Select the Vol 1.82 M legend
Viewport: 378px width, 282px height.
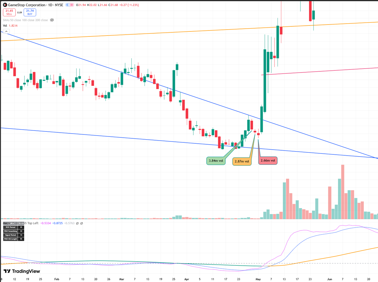coord(10,25)
